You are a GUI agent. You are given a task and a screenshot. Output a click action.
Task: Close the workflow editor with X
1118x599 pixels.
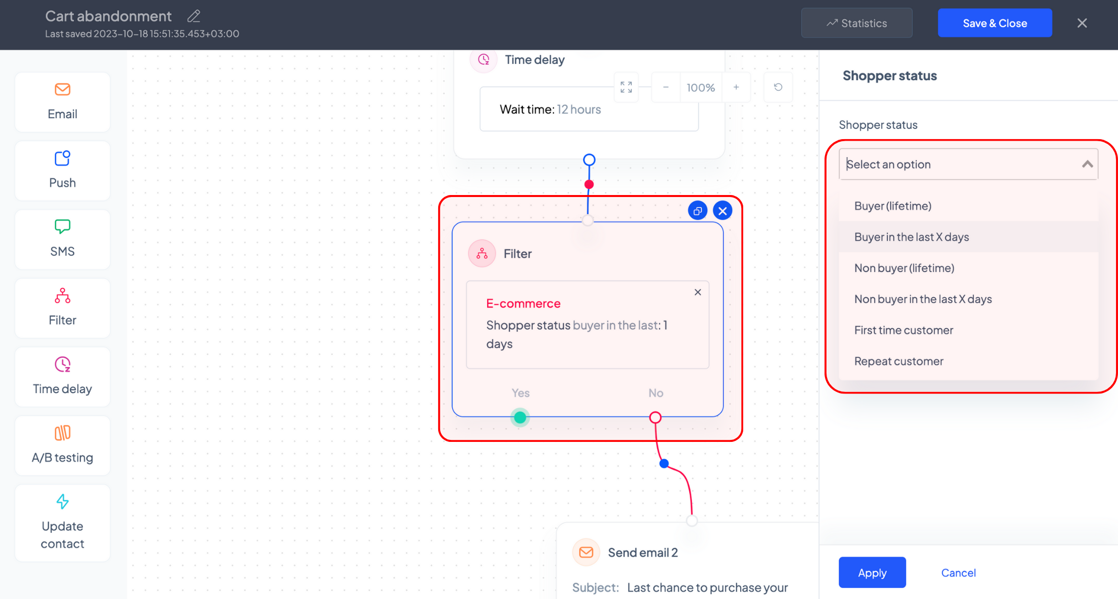click(1082, 23)
